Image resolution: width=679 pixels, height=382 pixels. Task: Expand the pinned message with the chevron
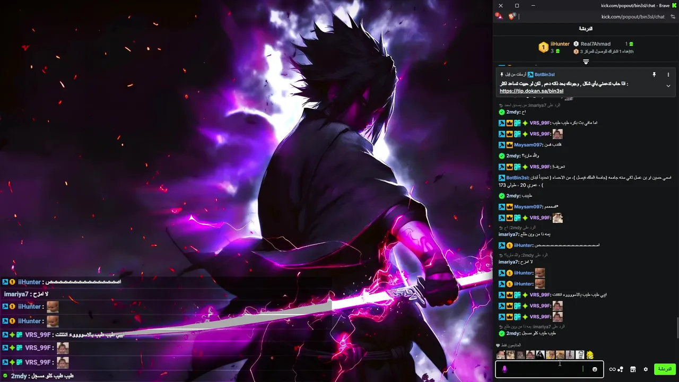point(668,86)
